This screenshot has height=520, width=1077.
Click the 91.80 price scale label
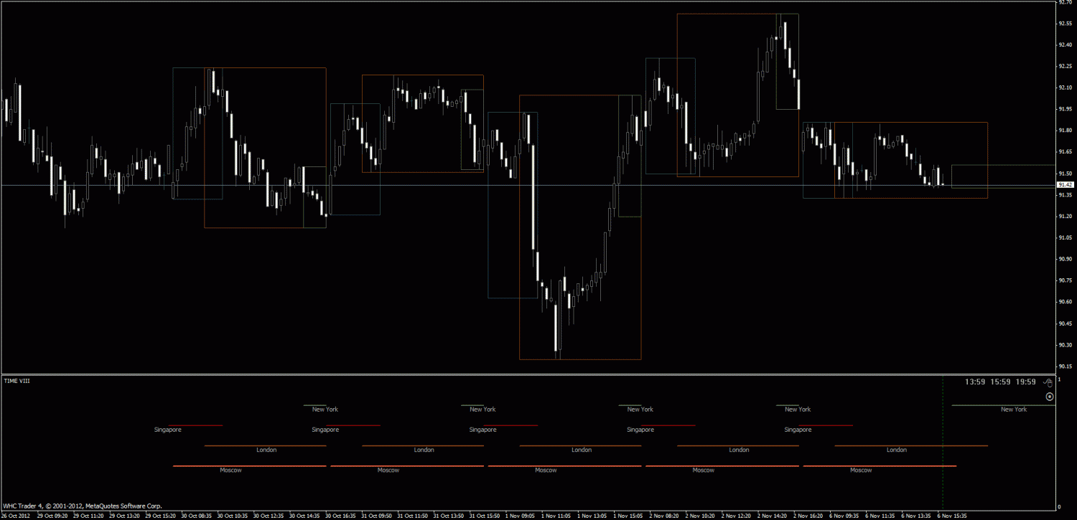pyautogui.click(x=1067, y=131)
